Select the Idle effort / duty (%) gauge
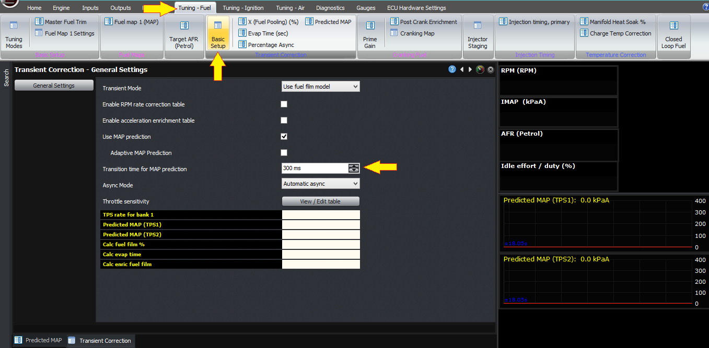Image resolution: width=709 pixels, height=348 pixels. pyautogui.click(x=559, y=176)
